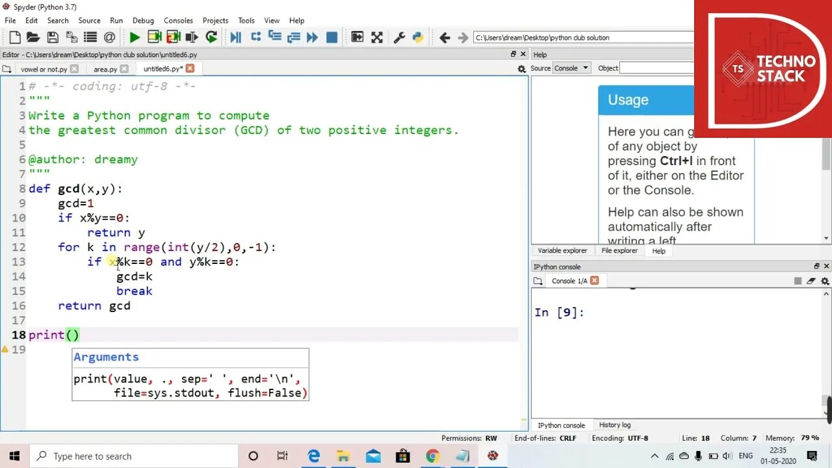Switch to File explorer tab
Image resolution: width=832 pixels, height=468 pixels.
pos(619,250)
